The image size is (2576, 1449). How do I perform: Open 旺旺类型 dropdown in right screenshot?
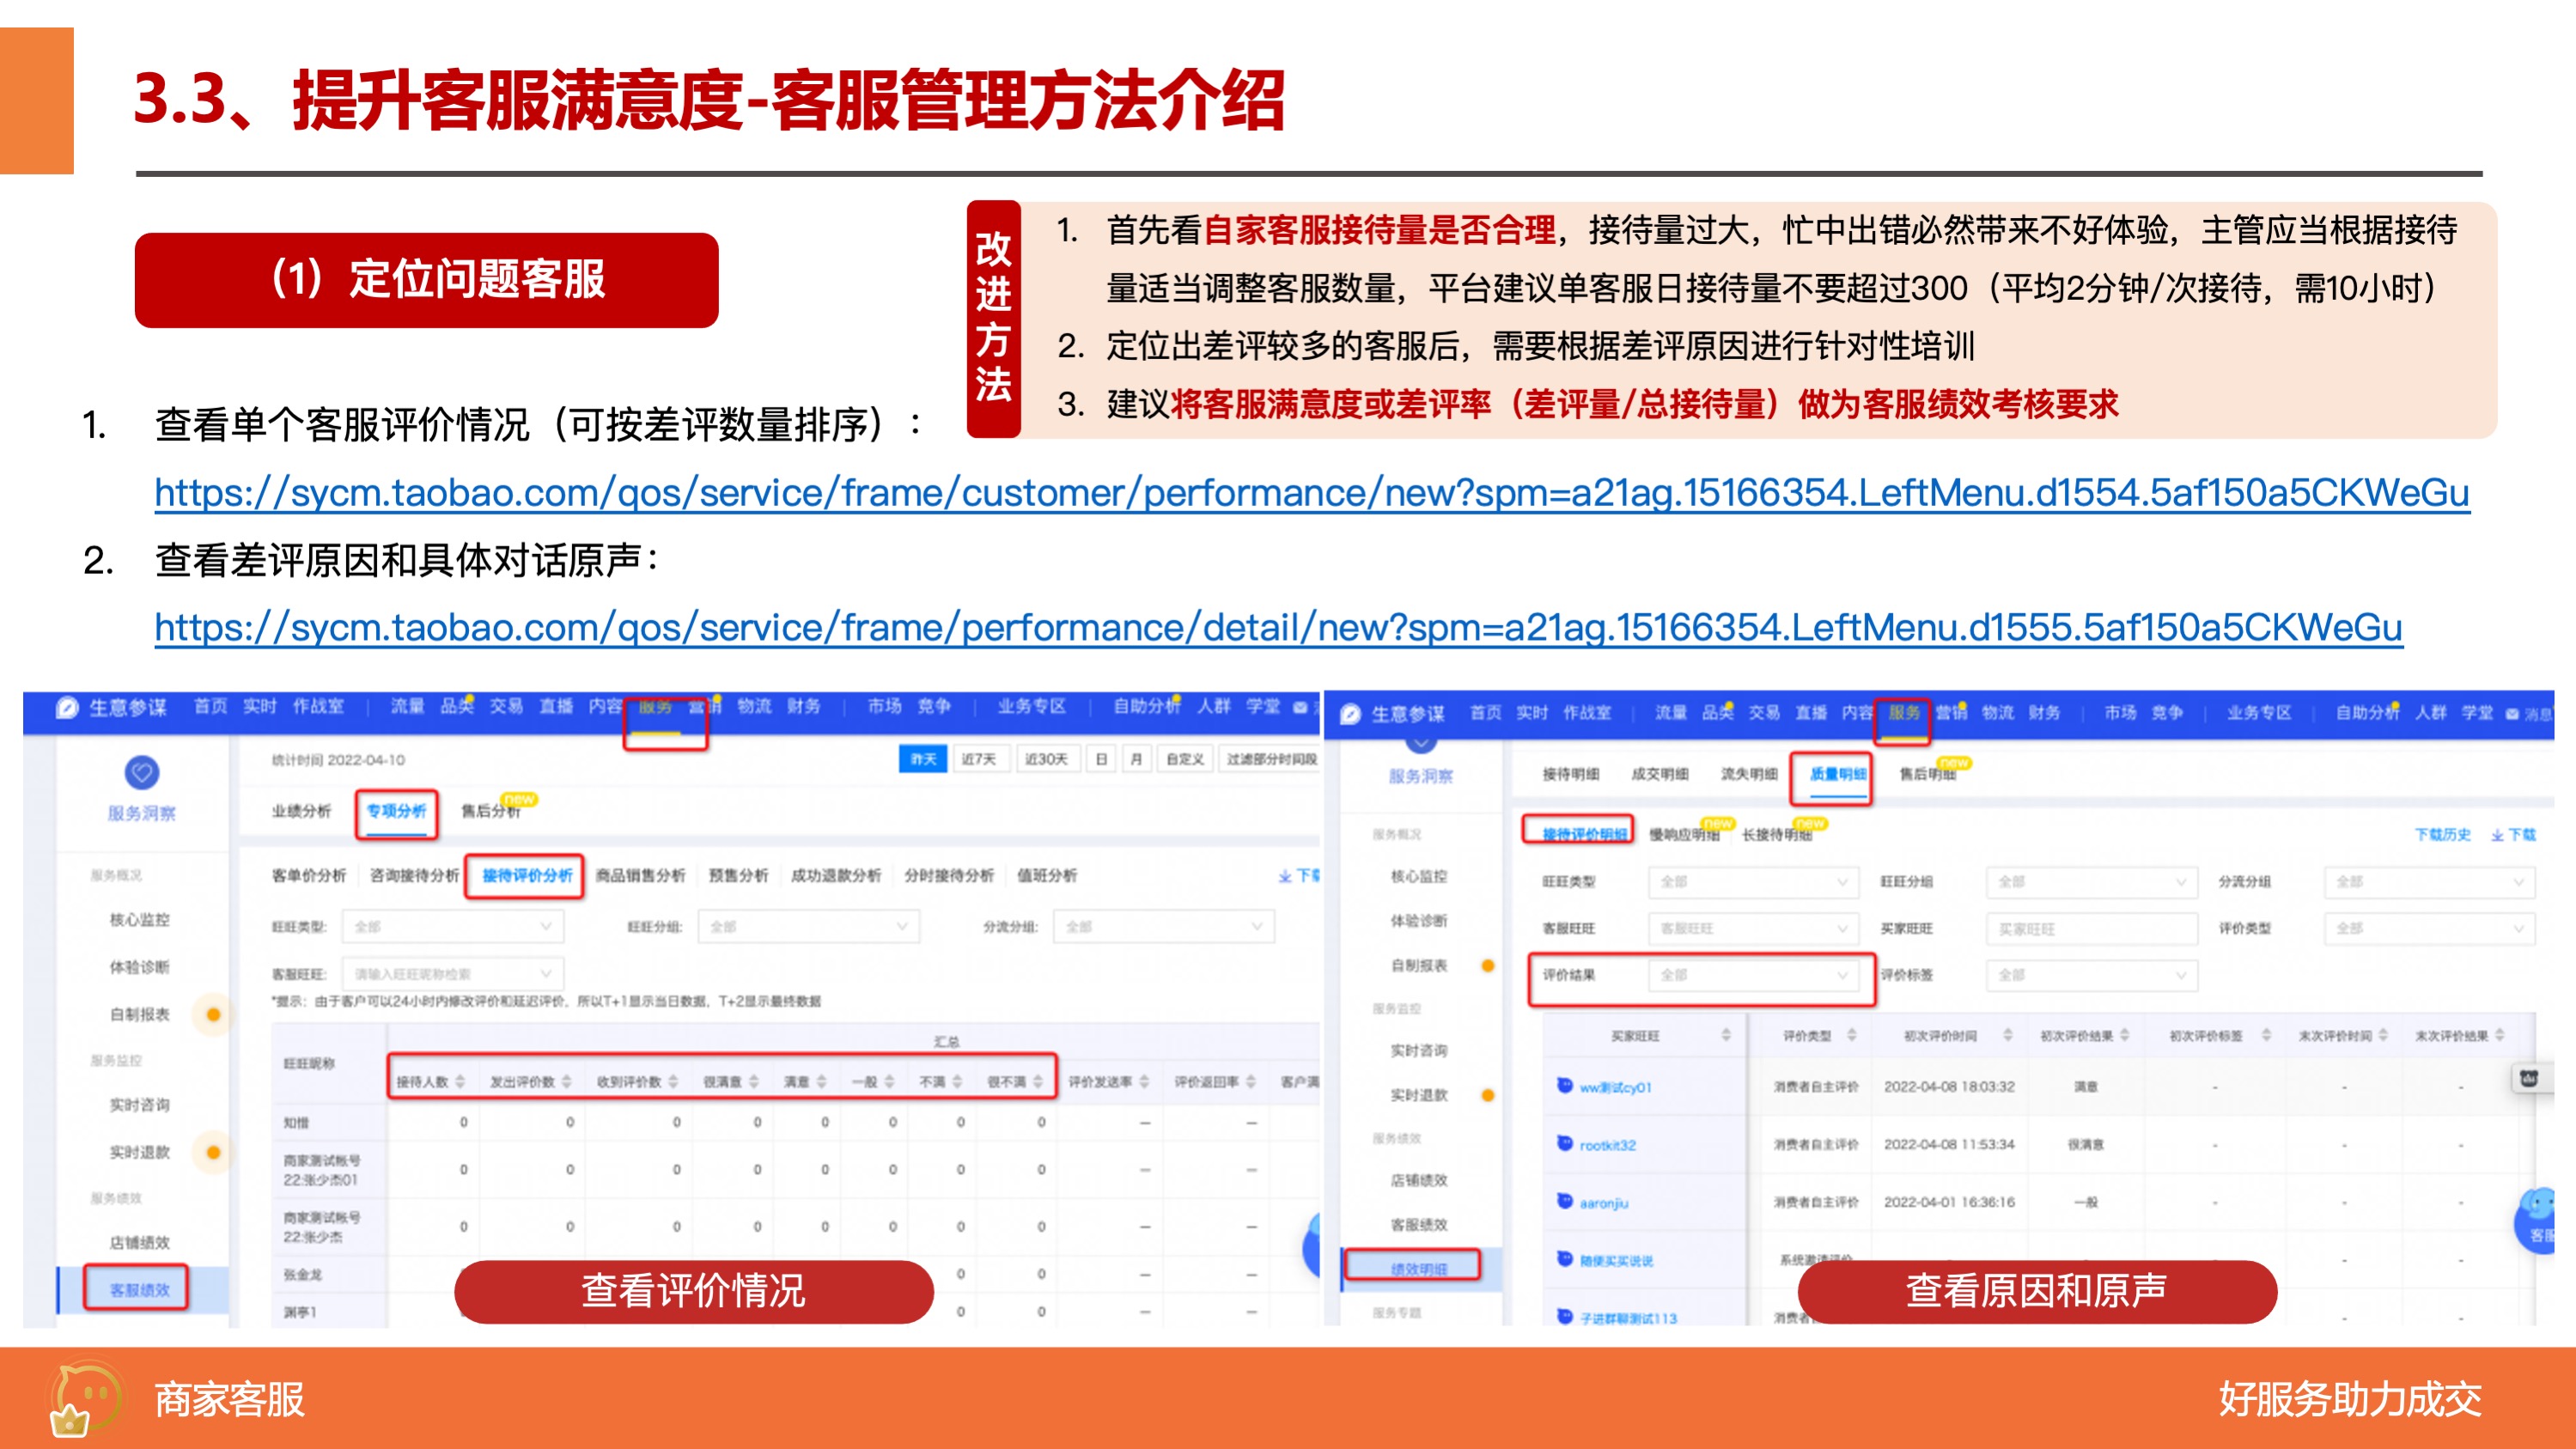point(1753,882)
